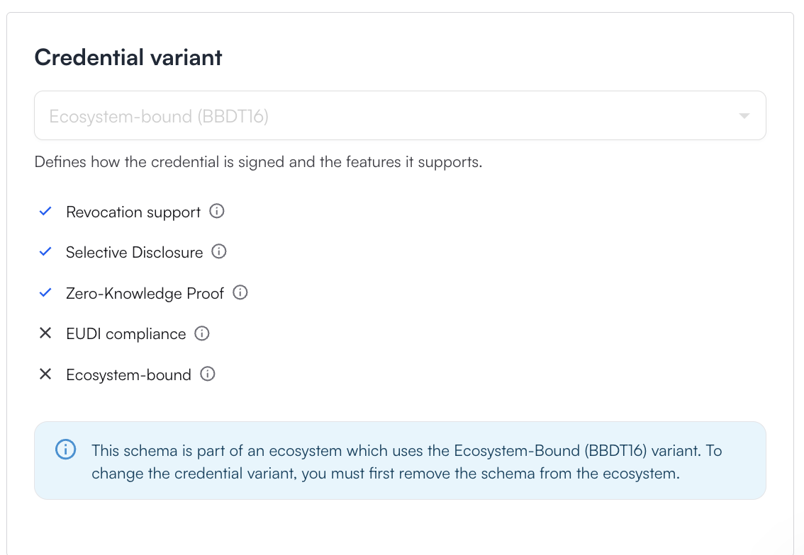Click the Ecosystem-bound feature label
Image resolution: width=804 pixels, height=555 pixels.
pyautogui.click(x=128, y=375)
